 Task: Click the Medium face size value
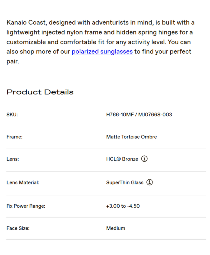[x=115, y=228]
